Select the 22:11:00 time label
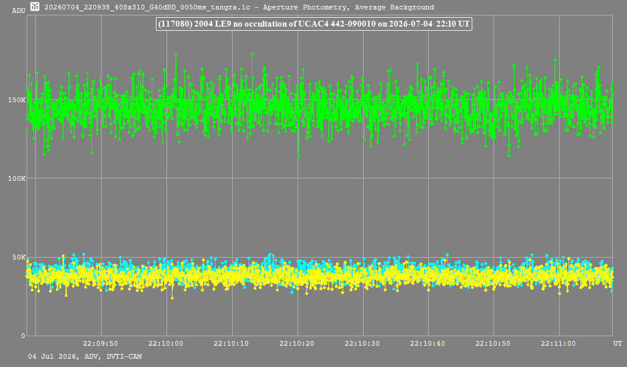Image resolution: width=627 pixels, height=367 pixels. point(559,343)
